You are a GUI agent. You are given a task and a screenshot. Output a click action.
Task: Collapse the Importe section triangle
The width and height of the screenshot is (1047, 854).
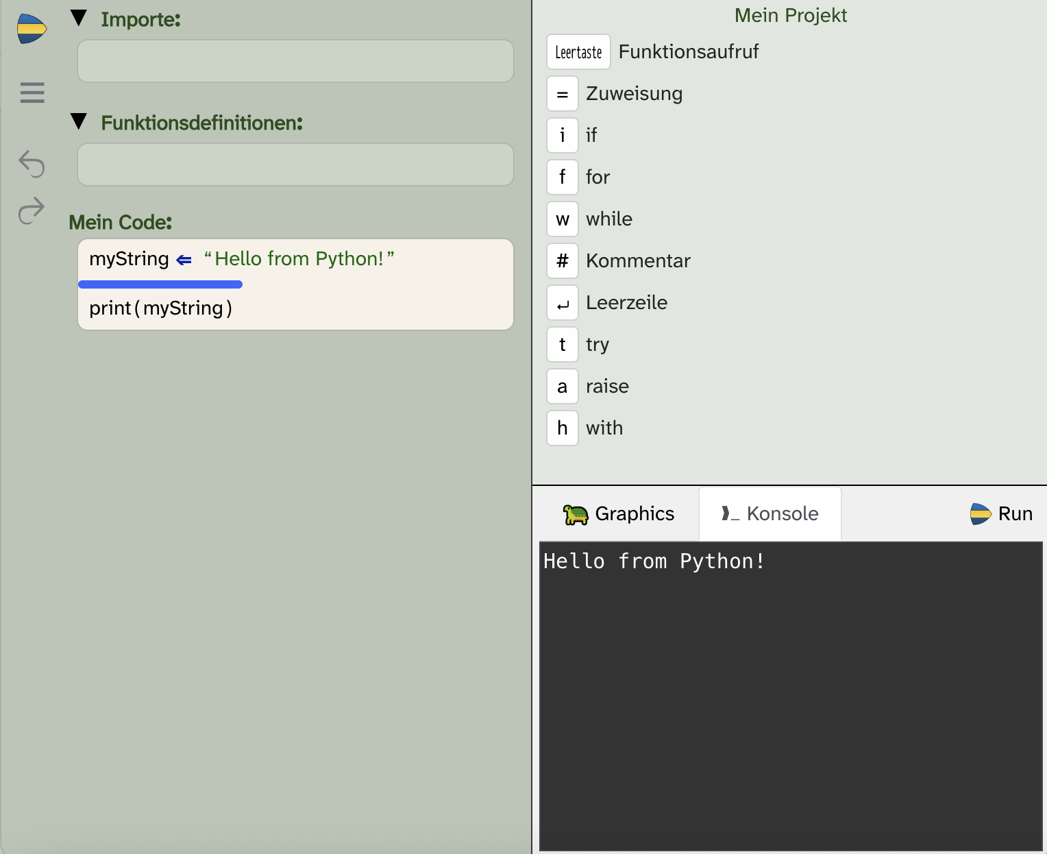(79, 19)
